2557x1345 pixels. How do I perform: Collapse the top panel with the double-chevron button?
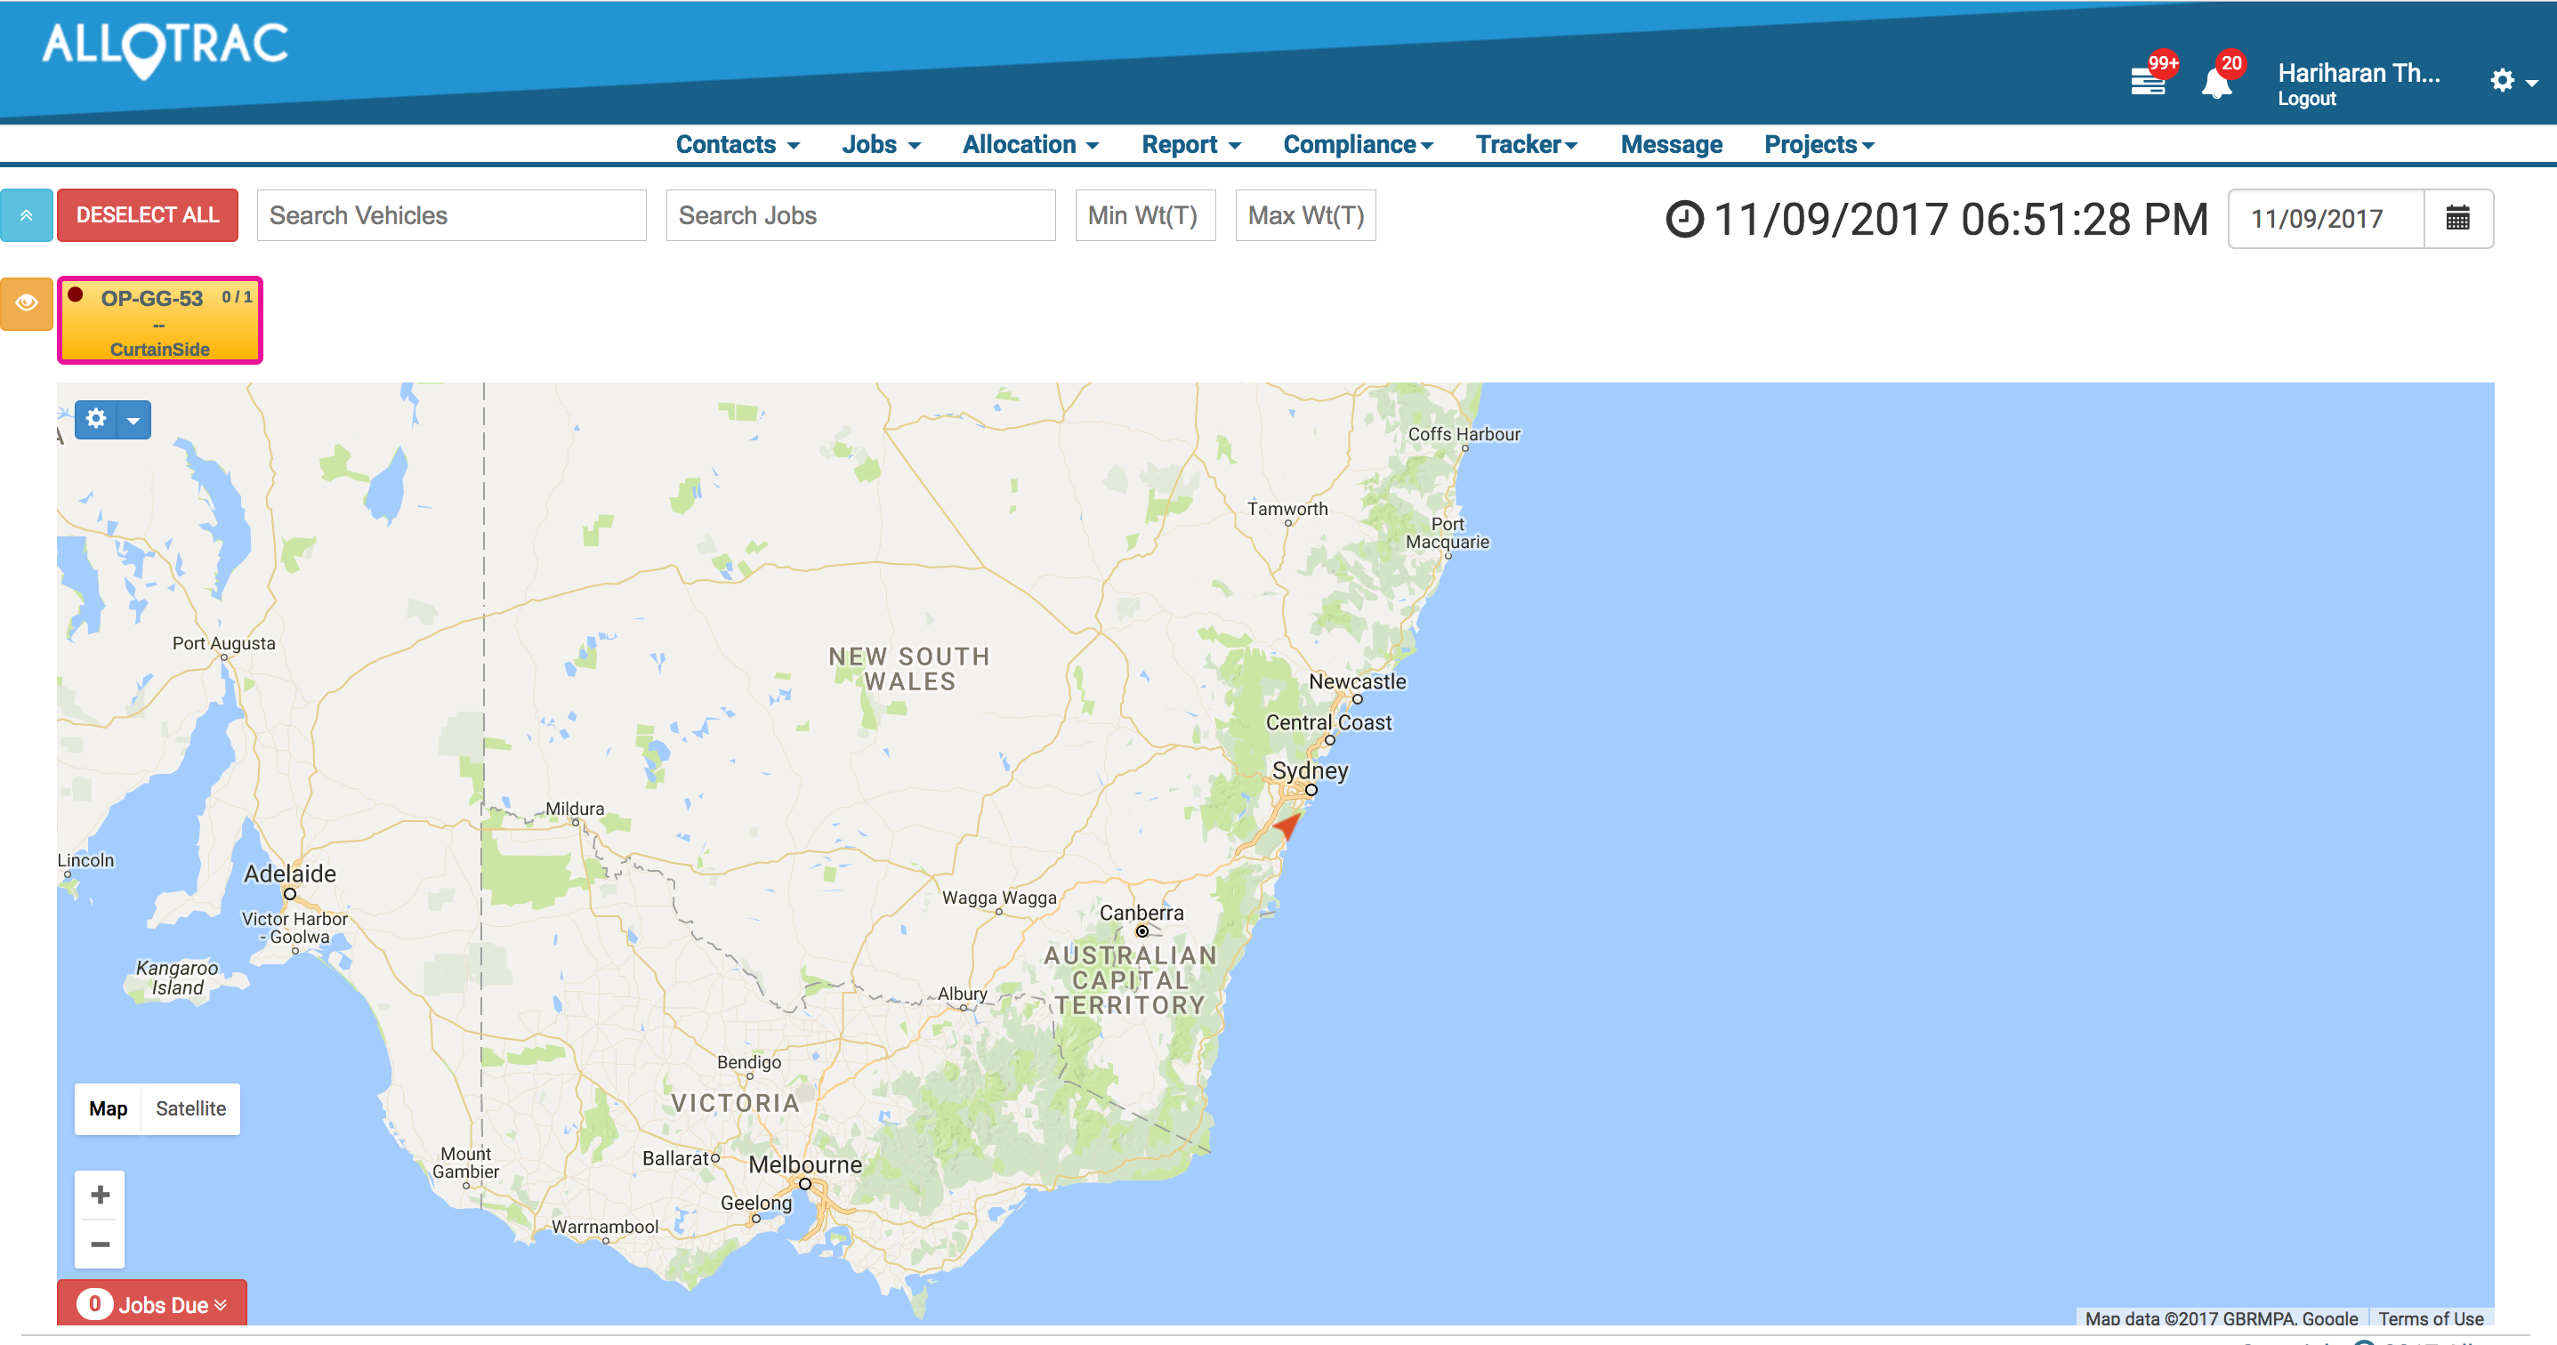tap(27, 215)
